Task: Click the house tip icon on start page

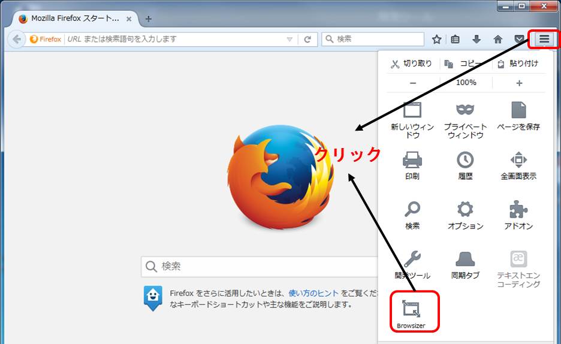Action: (x=153, y=298)
